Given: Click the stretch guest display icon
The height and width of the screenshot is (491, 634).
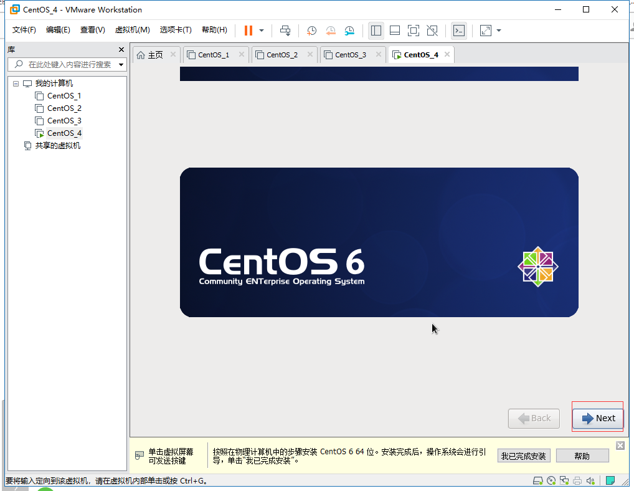Looking at the screenshot, I should pyautogui.click(x=486, y=31).
